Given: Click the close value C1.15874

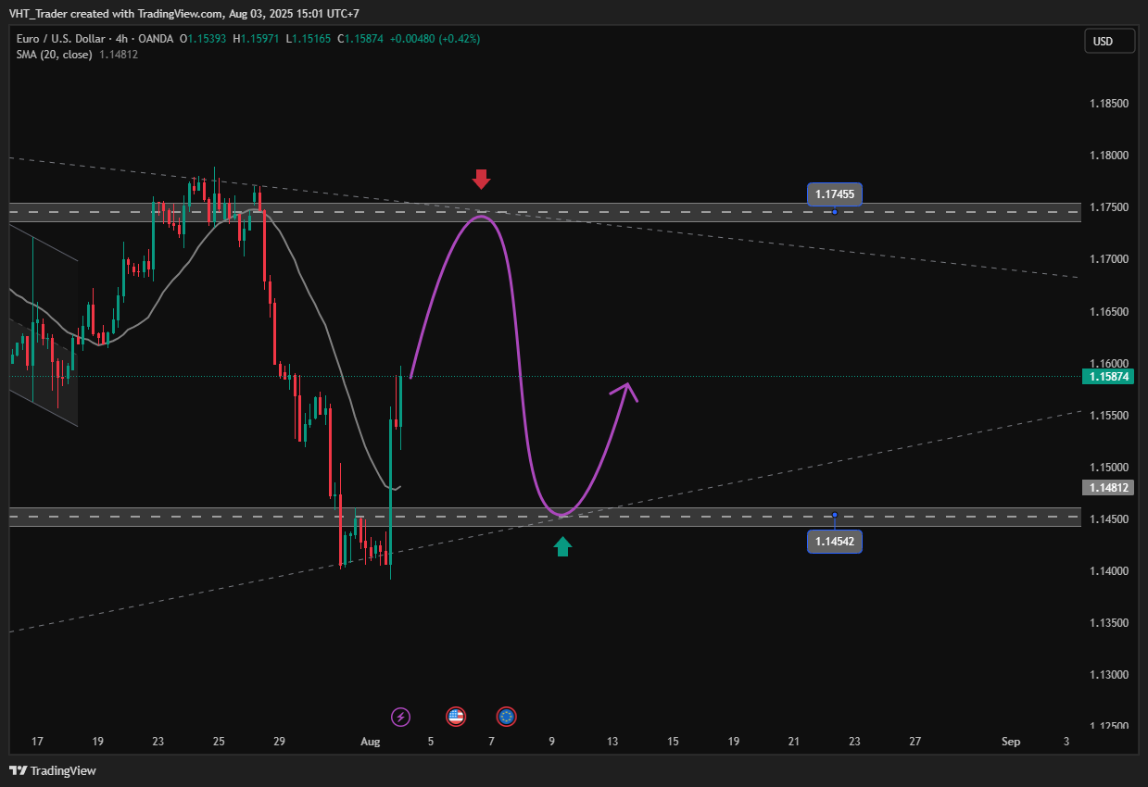Looking at the screenshot, I should point(362,39).
